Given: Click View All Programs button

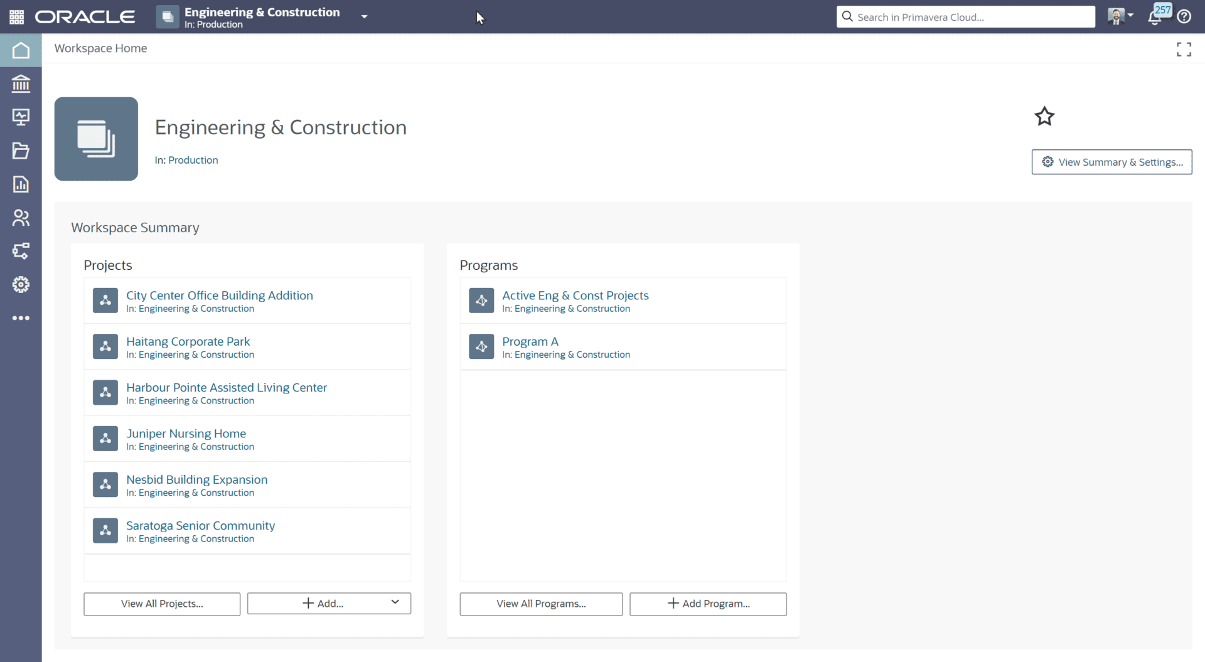Looking at the screenshot, I should point(541,604).
